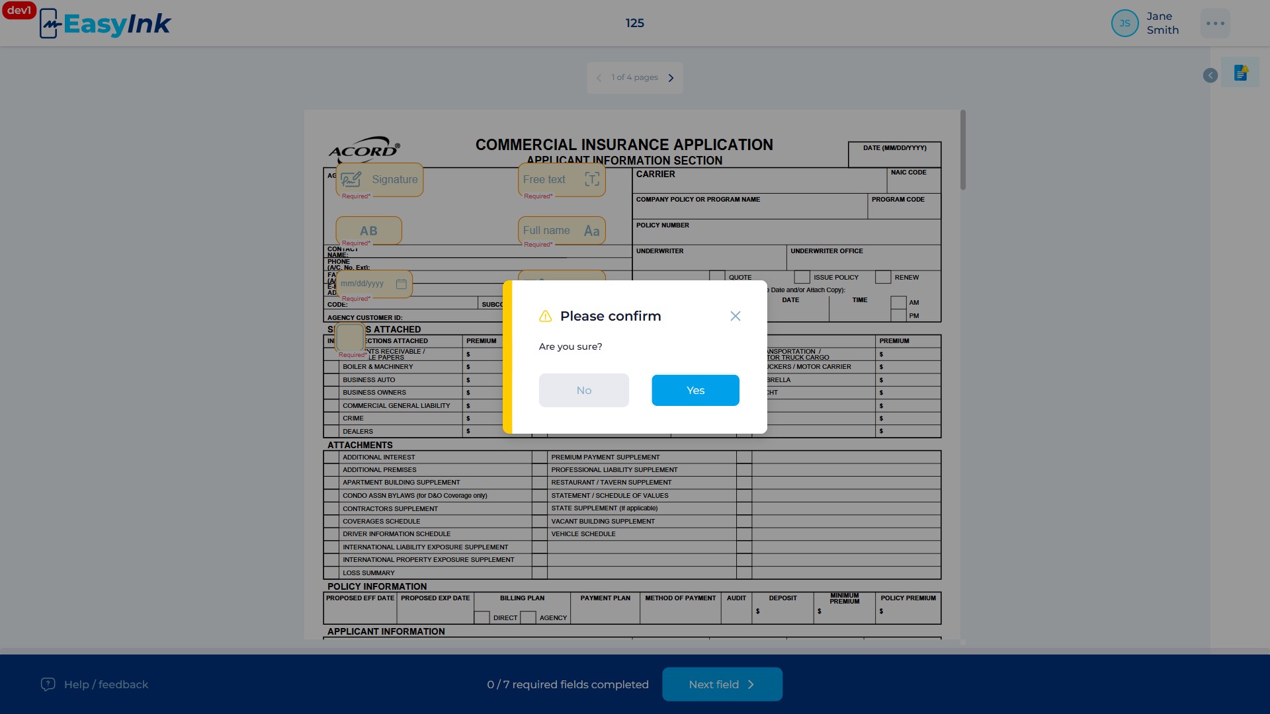The width and height of the screenshot is (1270, 714).
Task: Go to the next document page
Action: pos(671,77)
